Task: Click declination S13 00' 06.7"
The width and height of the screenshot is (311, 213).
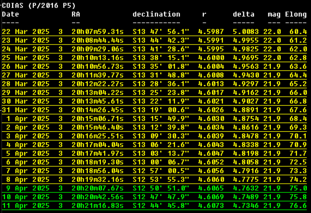Action: pyautogui.click(x=161, y=162)
